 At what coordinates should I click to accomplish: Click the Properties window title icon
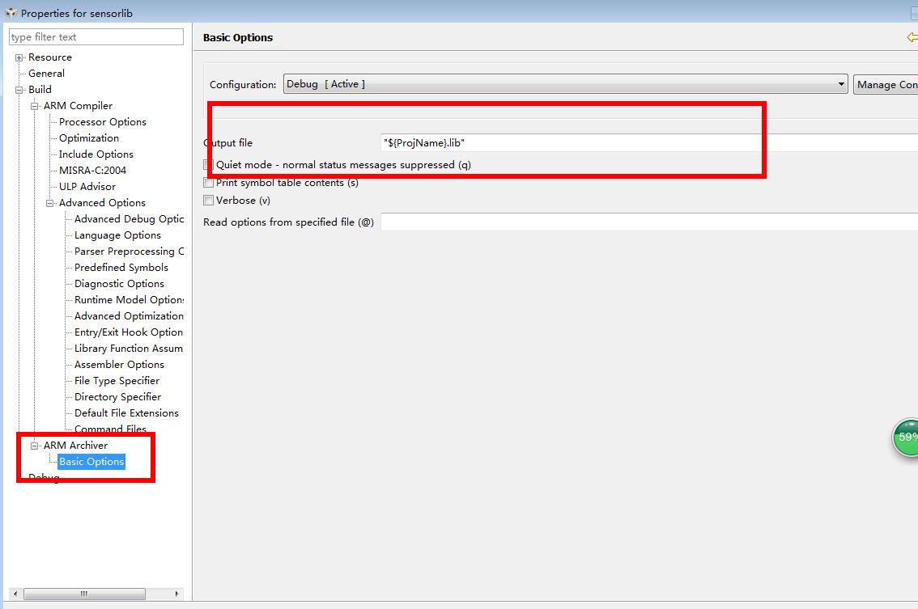coord(11,13)
